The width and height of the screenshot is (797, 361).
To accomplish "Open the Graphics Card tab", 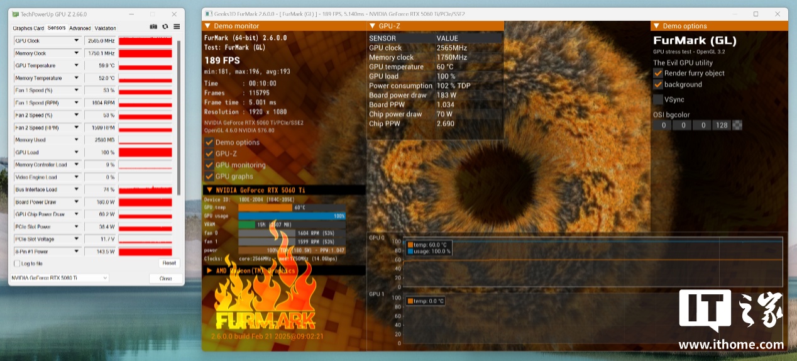I will 28,28.
